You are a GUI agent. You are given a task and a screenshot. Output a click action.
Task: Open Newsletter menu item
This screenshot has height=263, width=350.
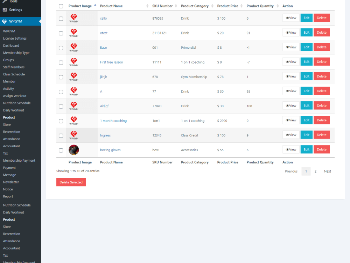coord(11,182)
